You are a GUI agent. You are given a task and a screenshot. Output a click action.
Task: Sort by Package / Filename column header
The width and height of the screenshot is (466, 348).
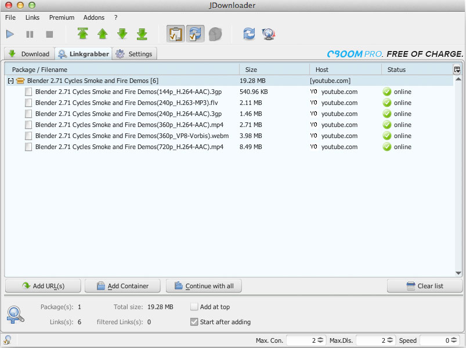click(122, 70)
